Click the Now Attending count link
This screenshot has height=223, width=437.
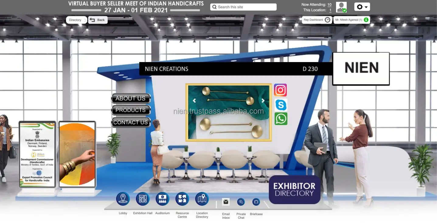tap(329, 5)
